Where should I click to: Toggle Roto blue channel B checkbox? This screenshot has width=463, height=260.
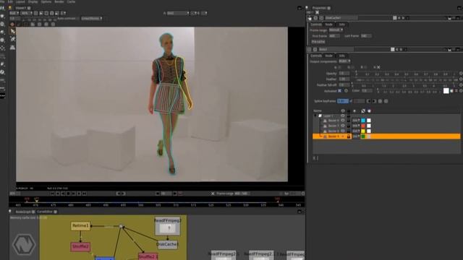coord(365,67)
